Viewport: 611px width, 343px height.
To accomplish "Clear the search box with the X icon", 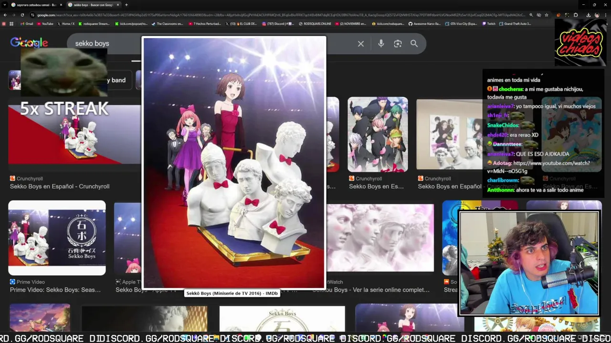I will tap(361, 44).
